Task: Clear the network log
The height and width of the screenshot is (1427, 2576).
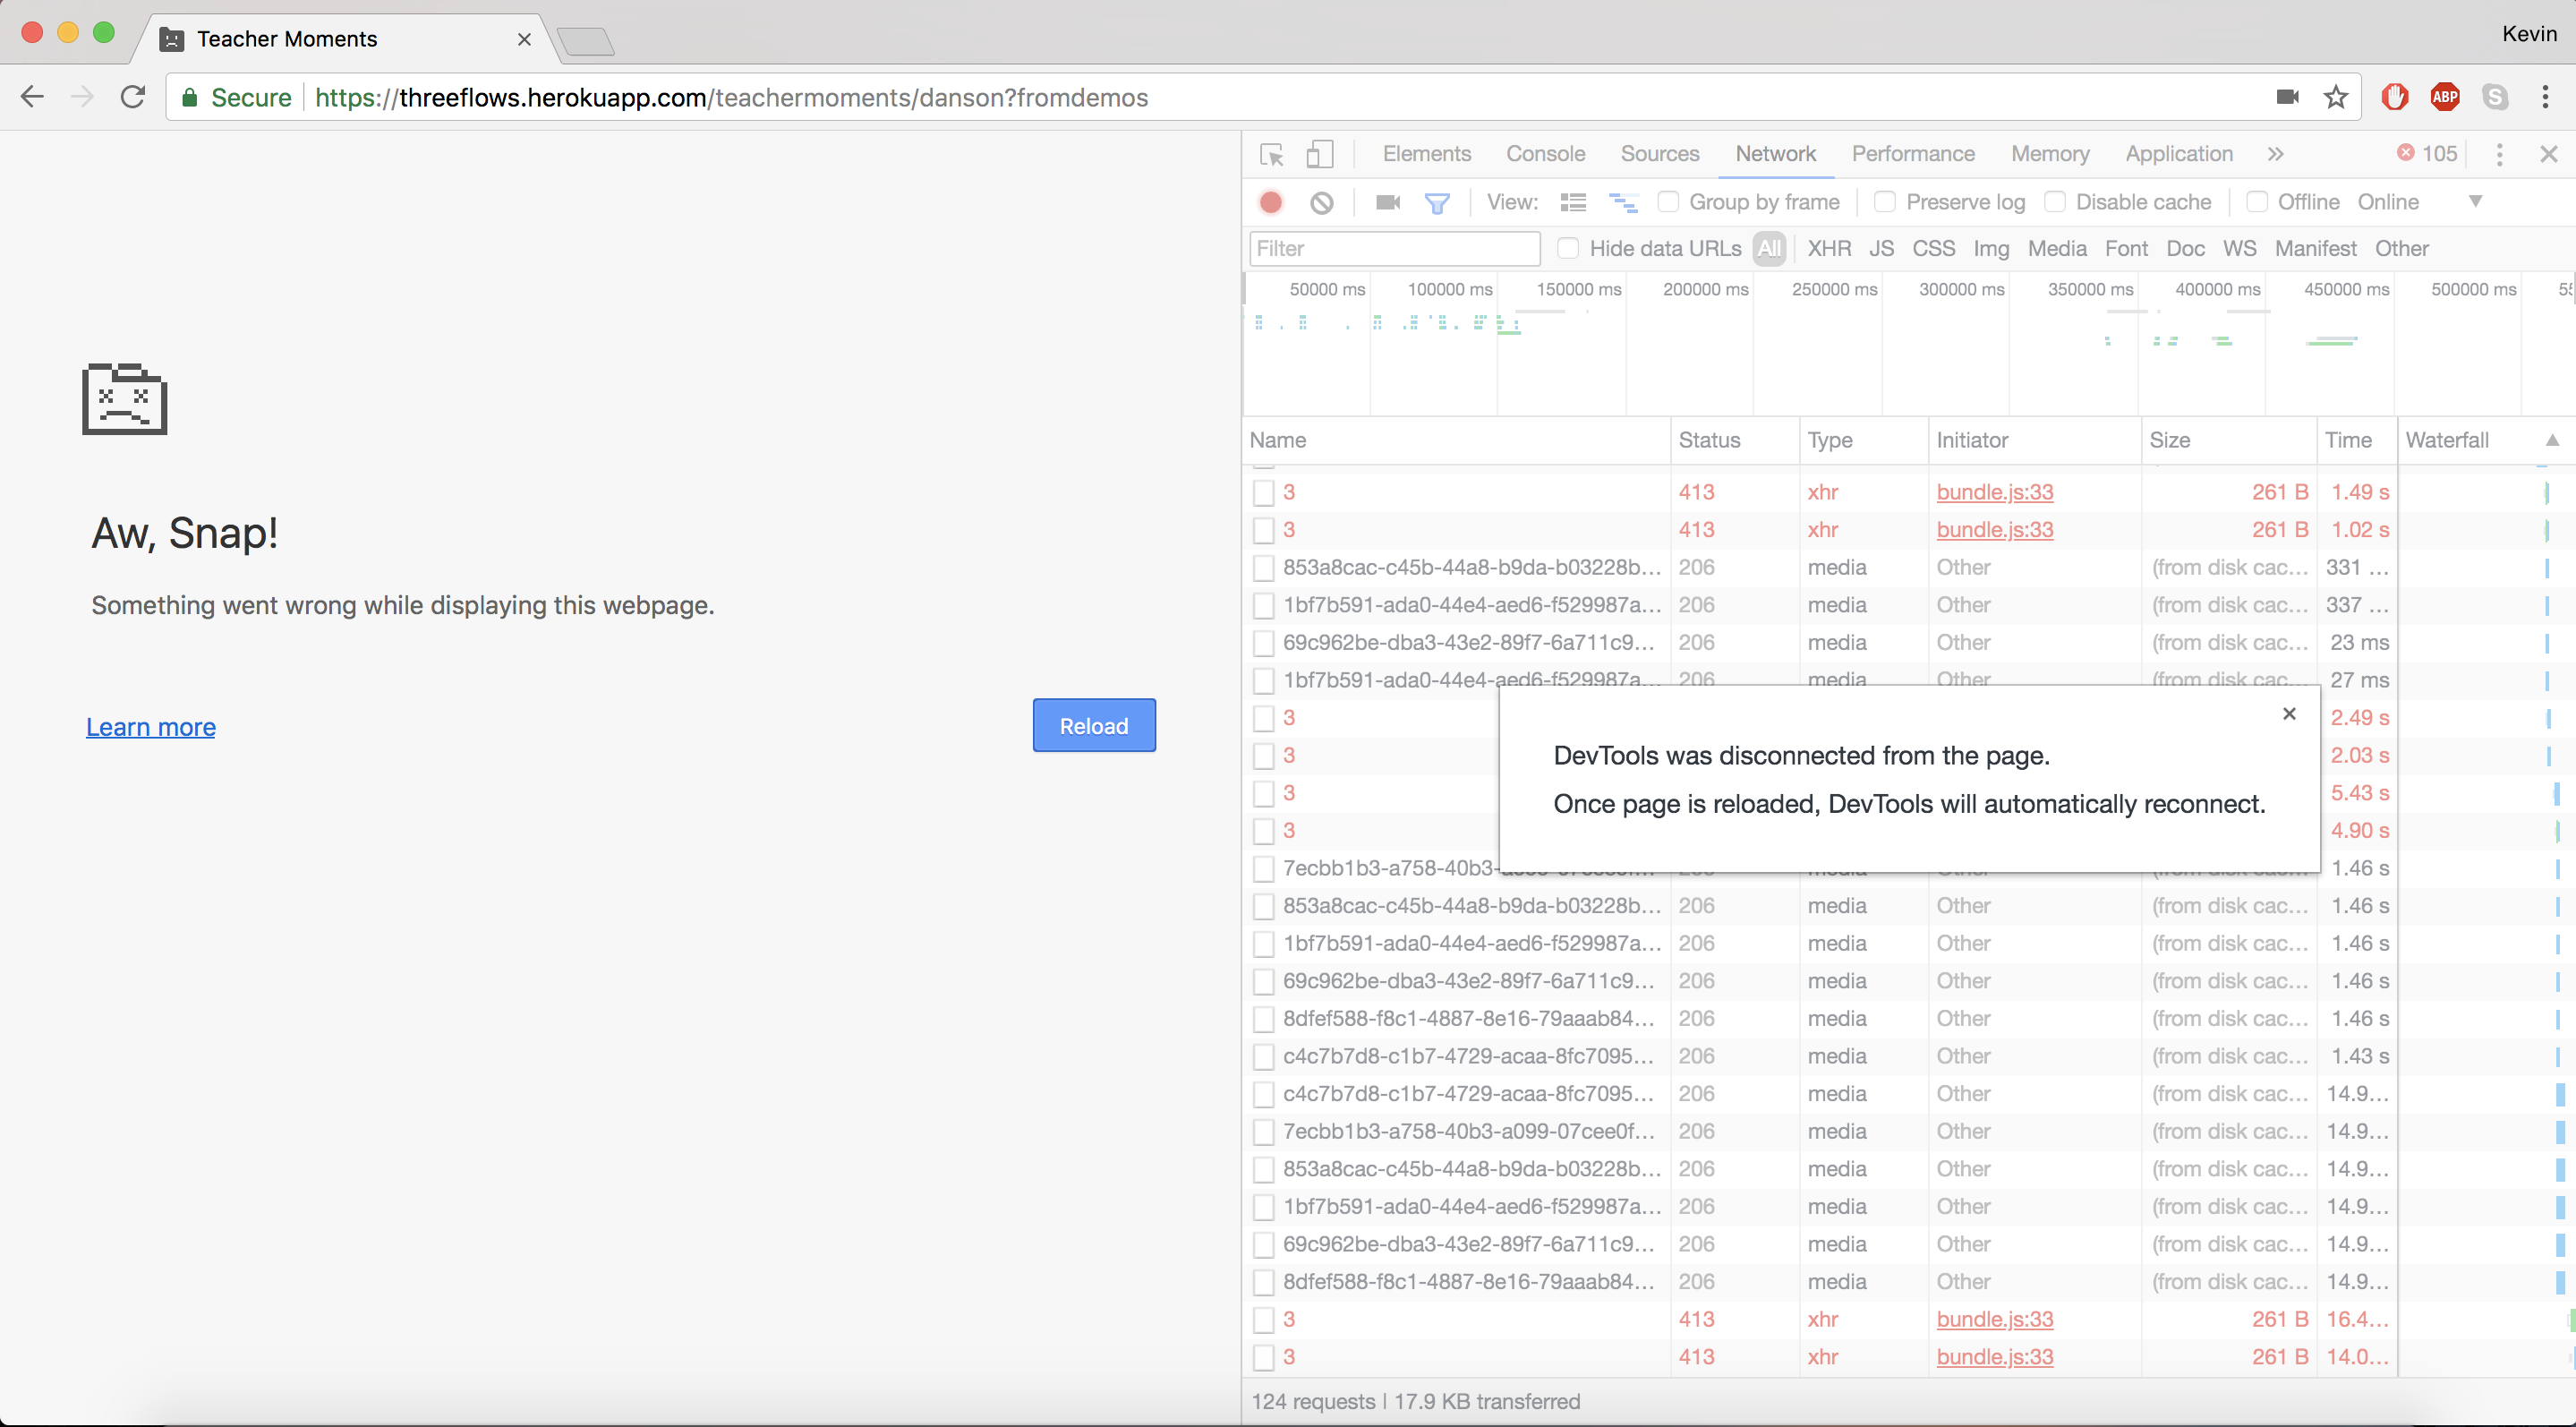Action: (x=1321, y=202)
